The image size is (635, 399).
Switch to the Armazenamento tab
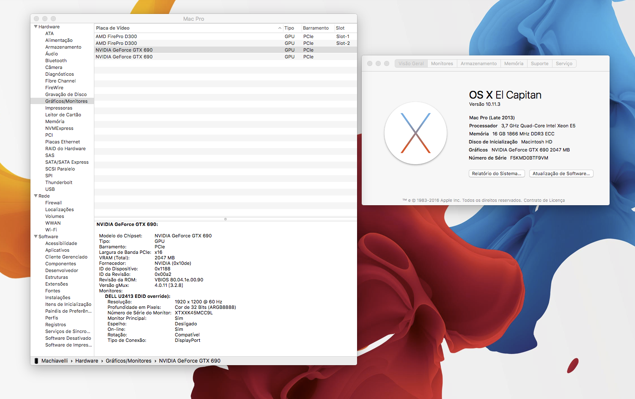(478, 63)
